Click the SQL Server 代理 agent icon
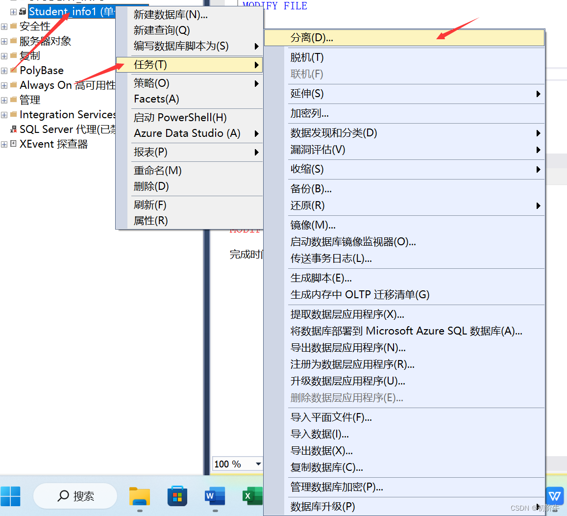 click(x=14, y=129)
